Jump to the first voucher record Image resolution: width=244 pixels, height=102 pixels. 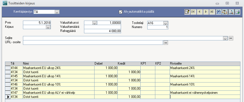coord(193,12)
